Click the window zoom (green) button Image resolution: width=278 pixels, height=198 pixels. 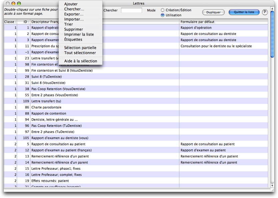[x=19, y=3]
